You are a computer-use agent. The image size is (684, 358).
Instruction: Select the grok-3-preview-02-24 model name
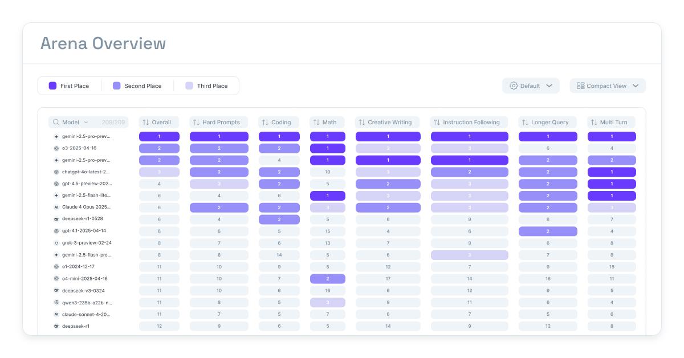click(x=87, y=243)
